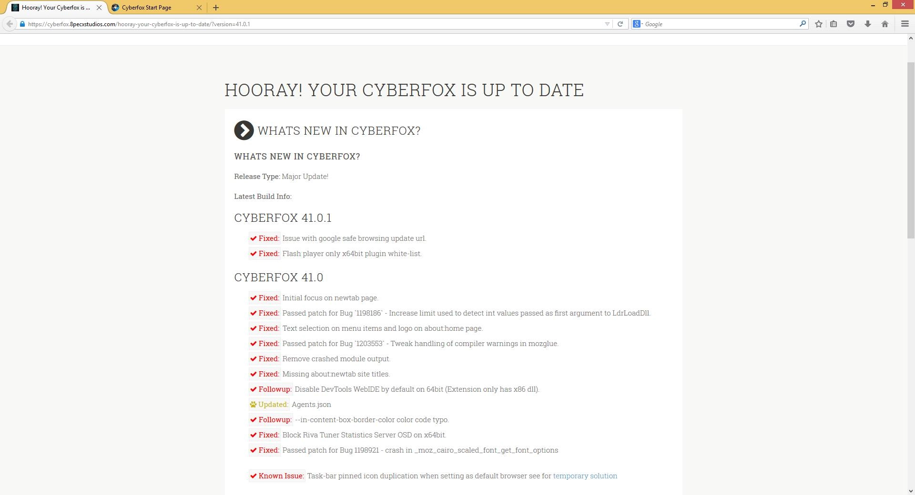Click check icon for google safe browsing fix
The width and height of the screenshot is (915, 495).
coord(254,238)
